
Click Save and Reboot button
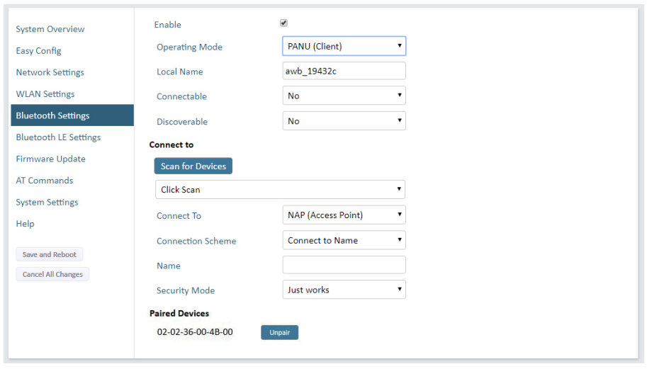(50, 254)
